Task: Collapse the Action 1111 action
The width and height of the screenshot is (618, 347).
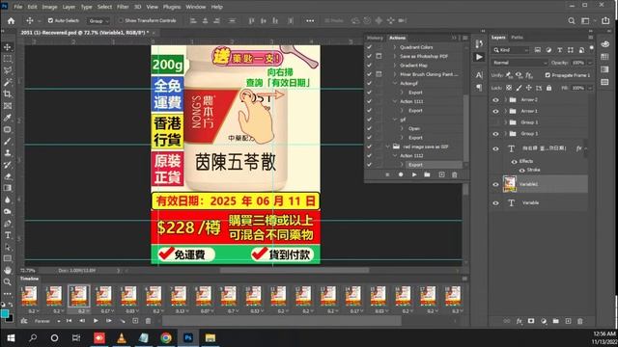Action: click(x=395, y=101)
